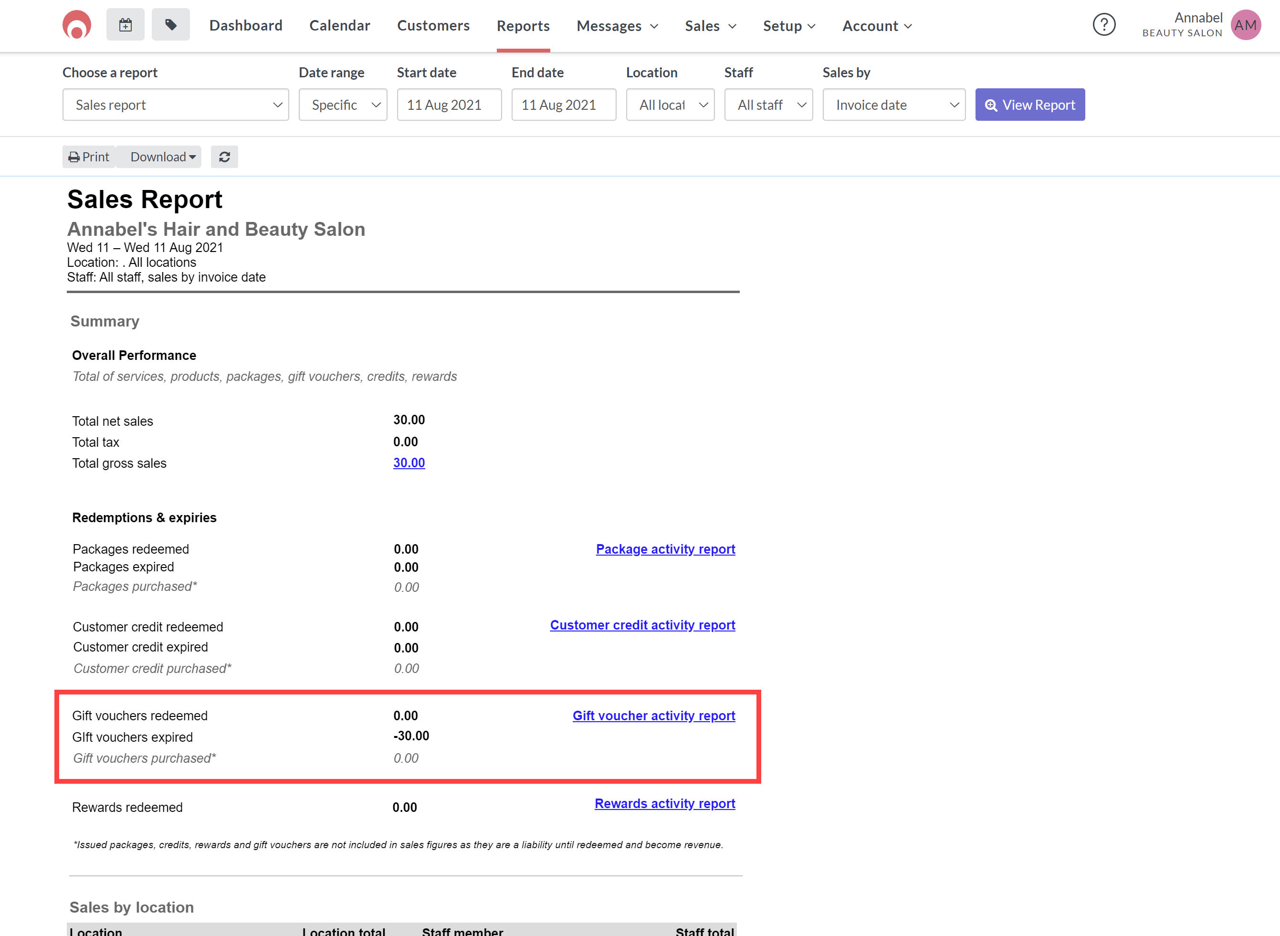Expand the Choose a report dropdown
1280x936 pixels.
176,105
